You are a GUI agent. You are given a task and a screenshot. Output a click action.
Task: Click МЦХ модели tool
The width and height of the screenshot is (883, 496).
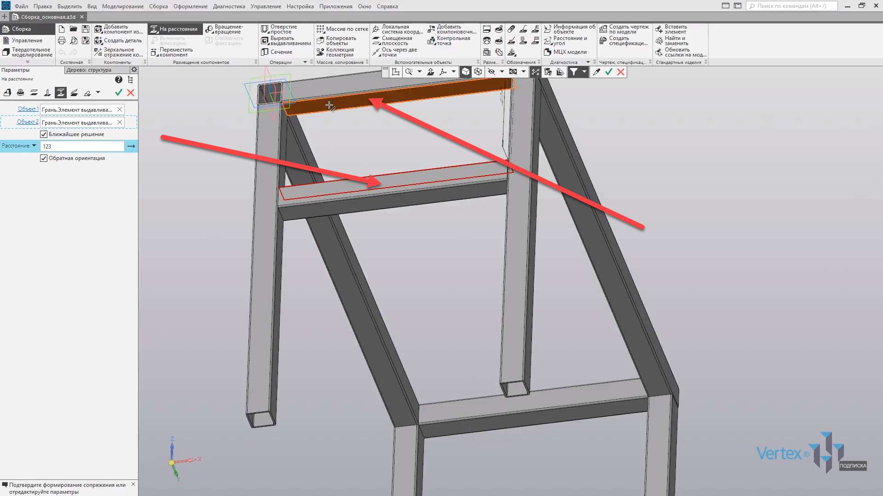click(565, 52)
